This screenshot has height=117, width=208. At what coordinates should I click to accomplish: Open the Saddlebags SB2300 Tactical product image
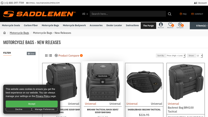tap(144, 82)
